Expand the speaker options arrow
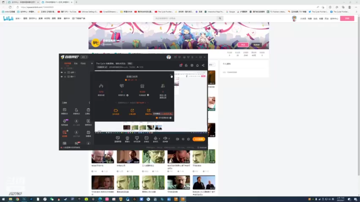Image resolution: width=360 pixels, height=202 pixels. click(x=169, y=139)
